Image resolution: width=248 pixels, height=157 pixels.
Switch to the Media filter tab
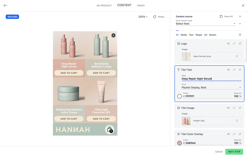184,35
